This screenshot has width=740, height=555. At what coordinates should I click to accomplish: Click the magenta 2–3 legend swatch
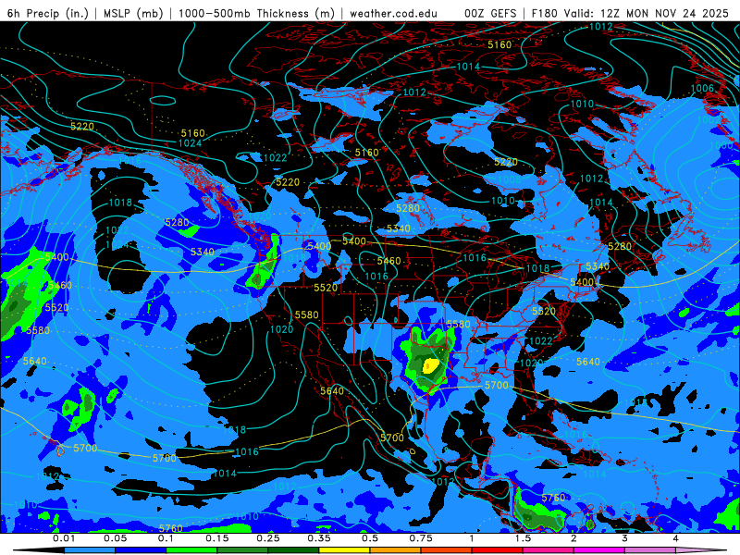tap(599, 550)
